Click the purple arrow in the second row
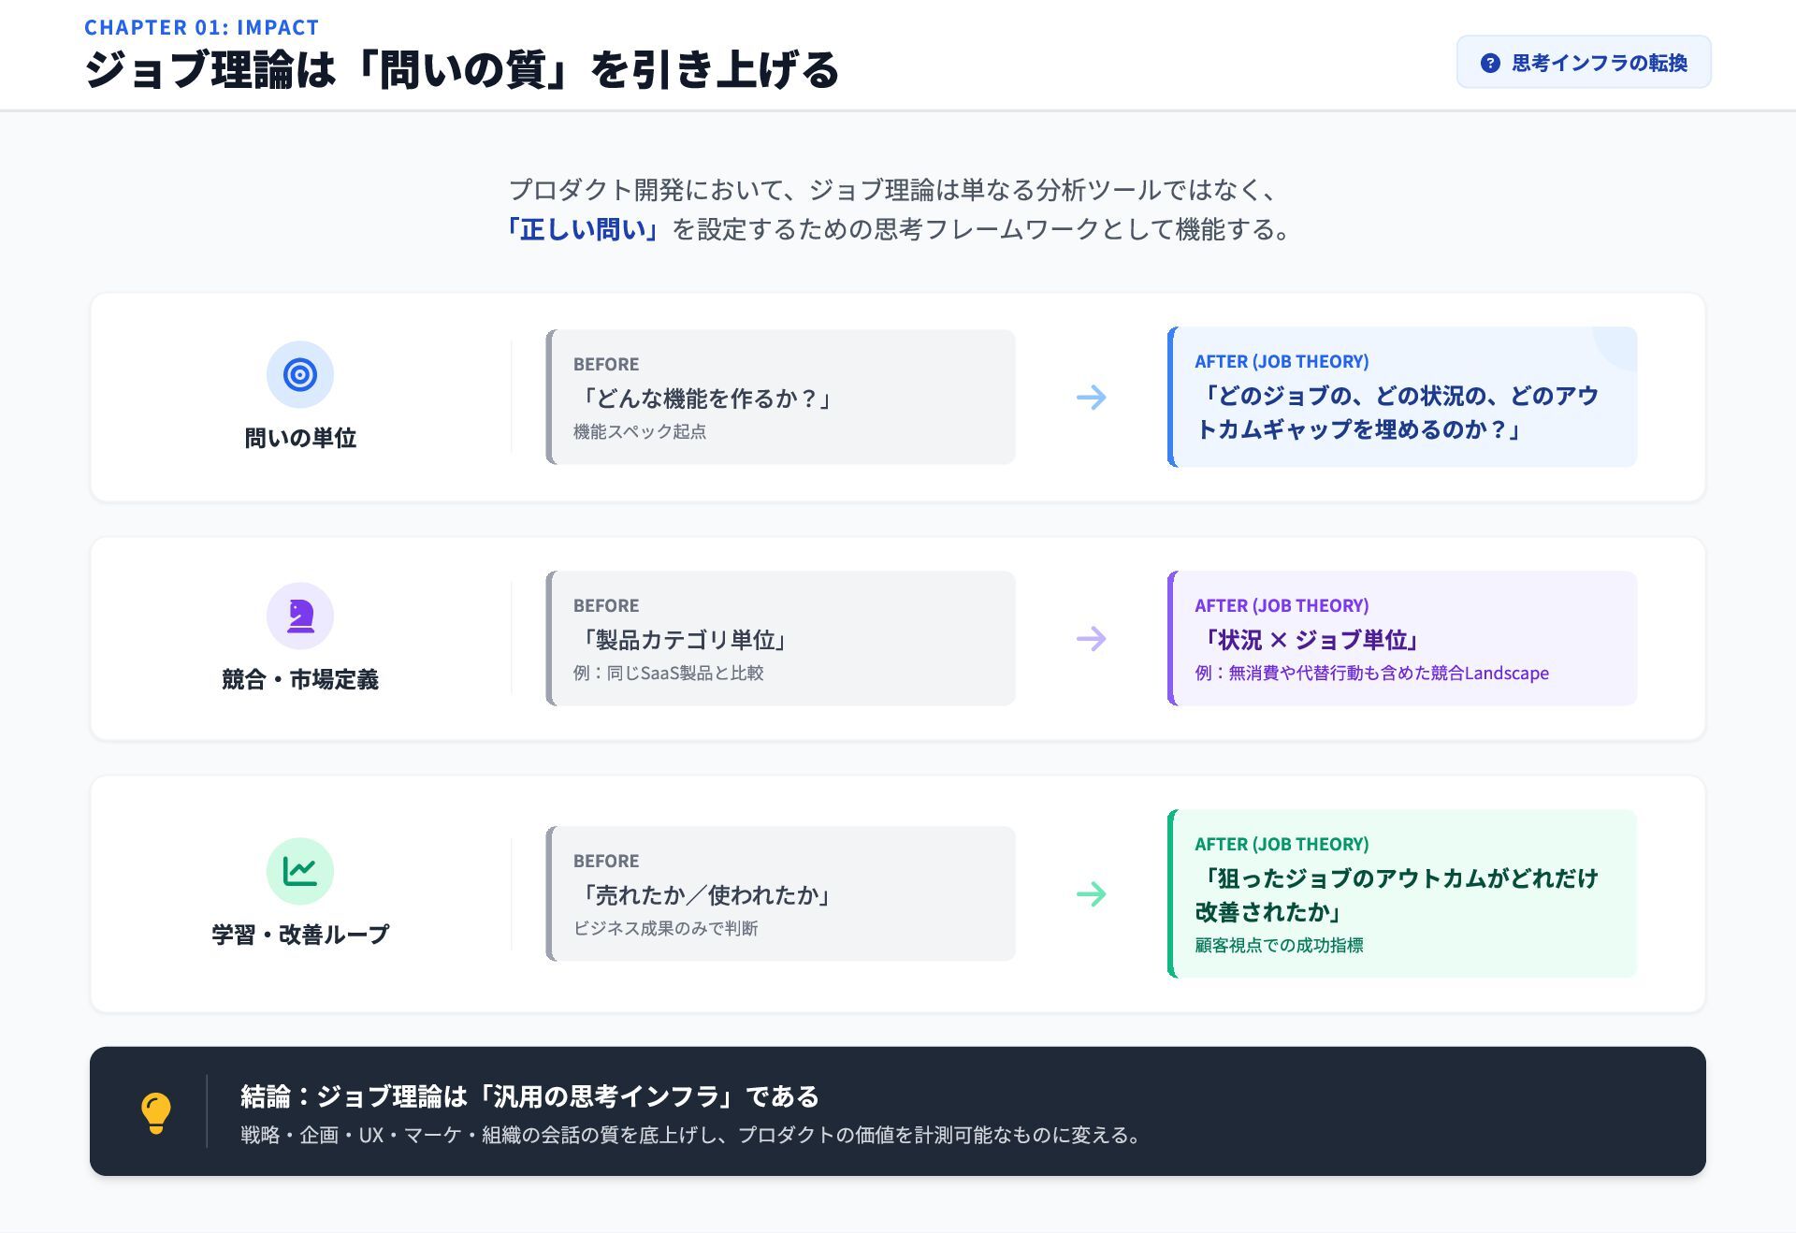Screen dimensions: 1796x1233 coord(1091,639)
